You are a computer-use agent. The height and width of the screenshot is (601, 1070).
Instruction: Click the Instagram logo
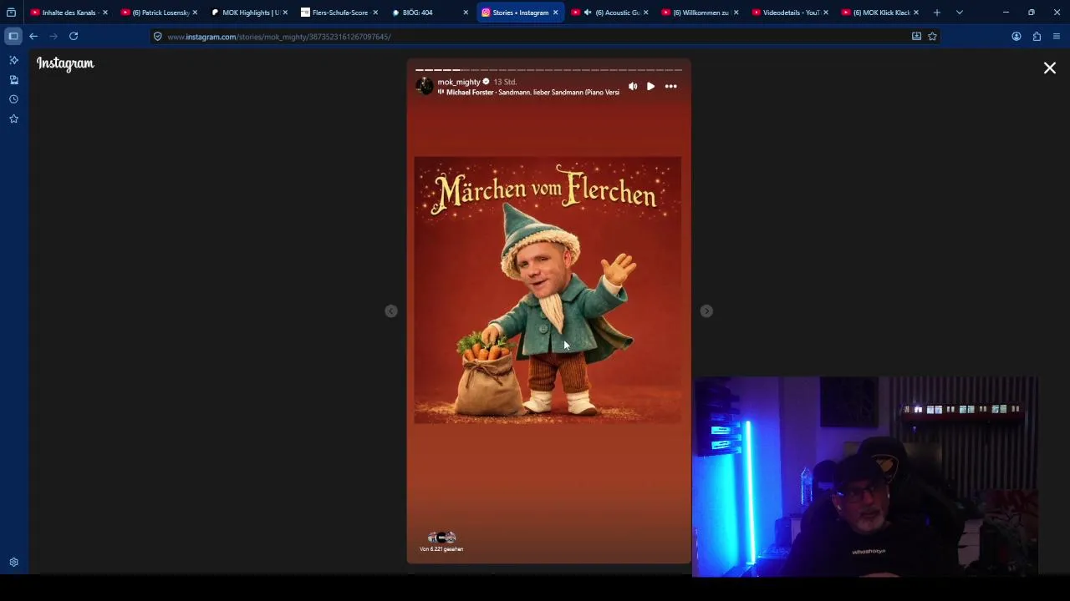65,63
